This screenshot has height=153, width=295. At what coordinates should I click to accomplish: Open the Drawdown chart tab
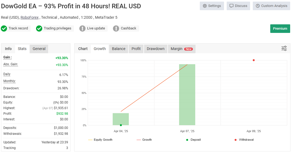tap(156, 49)
